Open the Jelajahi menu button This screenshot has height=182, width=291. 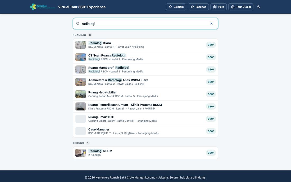176,7
